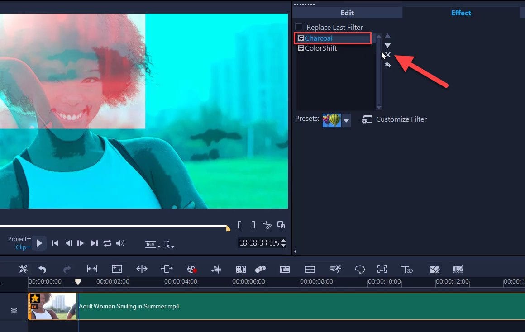Open the Sound Mixer icon
525x332 pixels.
216,269
